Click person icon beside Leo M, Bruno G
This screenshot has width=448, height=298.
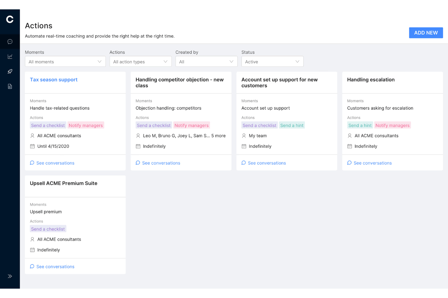138,136
